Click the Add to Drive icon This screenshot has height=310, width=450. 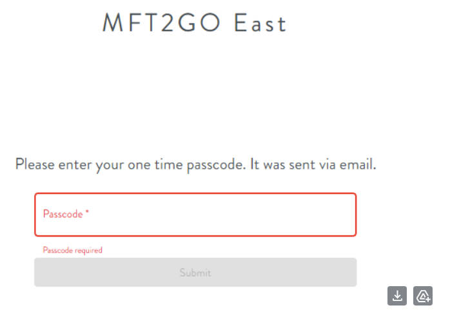(423, 296)
